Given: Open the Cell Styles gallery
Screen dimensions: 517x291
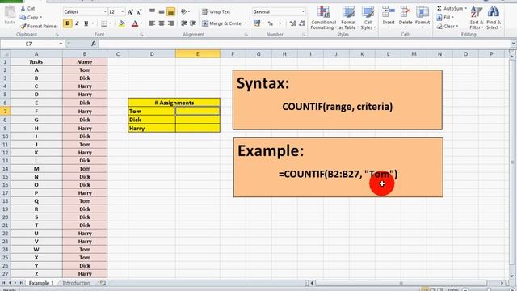Looking at the screenshot, I should pyautogui.click(x=368, y=18).
